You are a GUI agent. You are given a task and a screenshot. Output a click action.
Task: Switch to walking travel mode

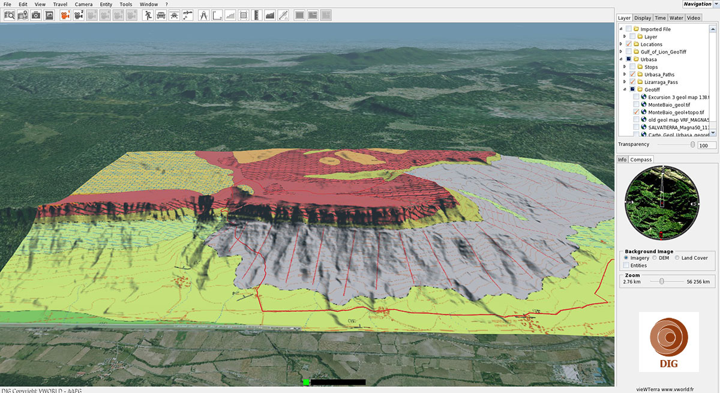pyautogui.click(x=148, y=16)
